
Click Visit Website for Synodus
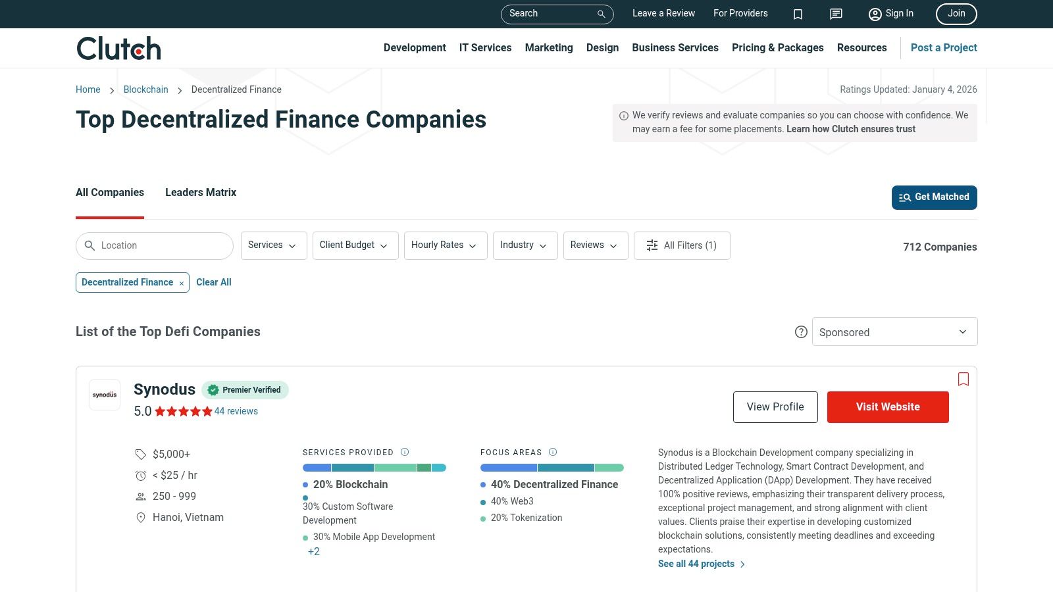888,407
